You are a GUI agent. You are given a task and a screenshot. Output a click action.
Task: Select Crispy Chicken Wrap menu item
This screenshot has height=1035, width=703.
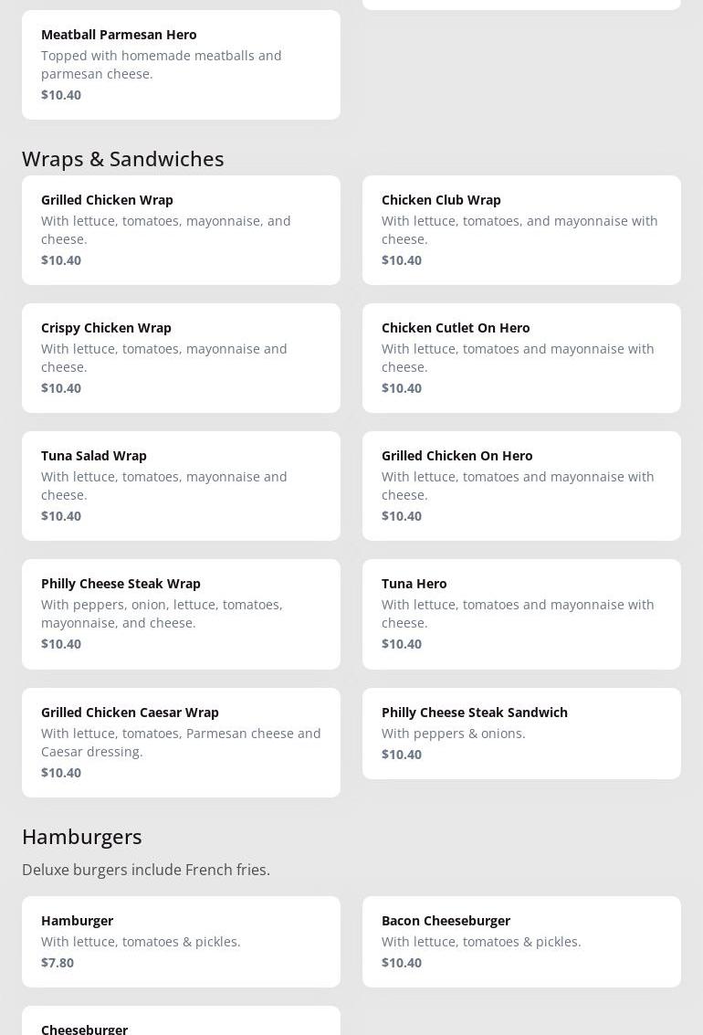click(x=181, y=357)
